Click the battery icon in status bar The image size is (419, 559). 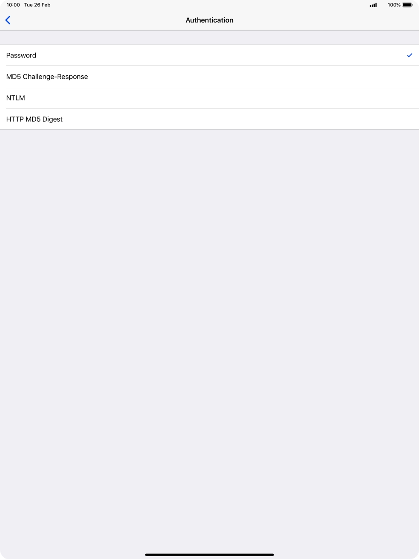point(408,5)
